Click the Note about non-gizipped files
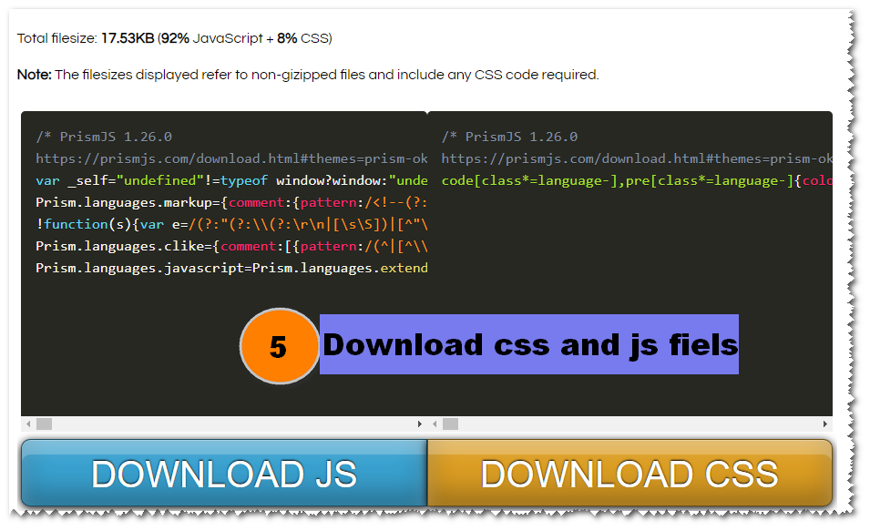The image size is (870, 531). pos(308,75)
